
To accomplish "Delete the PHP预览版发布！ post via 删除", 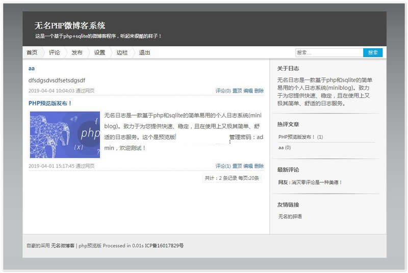I will tap(259, 166).
